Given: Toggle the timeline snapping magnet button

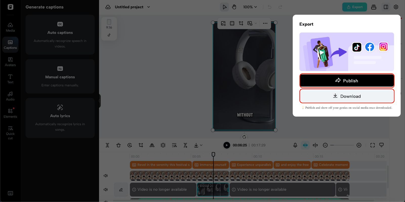Looking at the screenshot, I should click(305, 145).
